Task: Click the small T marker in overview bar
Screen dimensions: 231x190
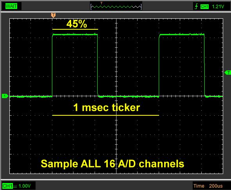Action: click(x=101, y=3)
